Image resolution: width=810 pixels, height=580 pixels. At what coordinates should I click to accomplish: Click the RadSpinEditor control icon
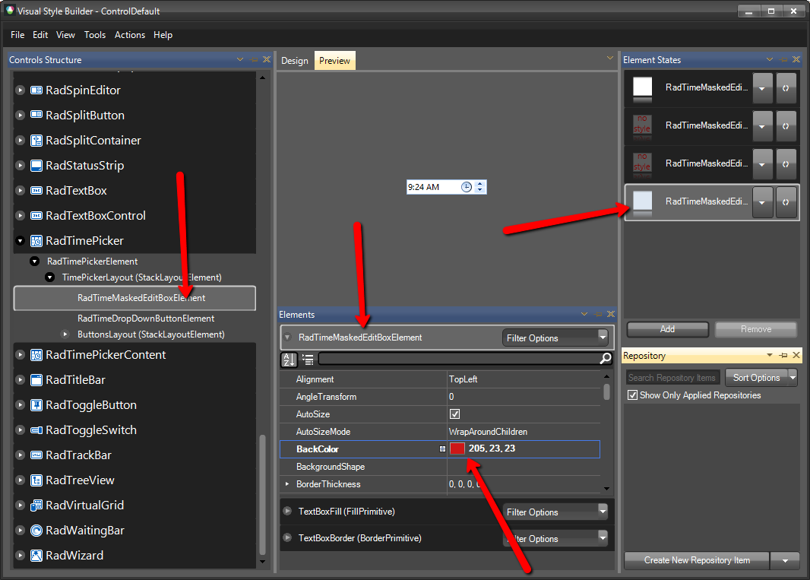pyautogui.click(x=36, y=90)
